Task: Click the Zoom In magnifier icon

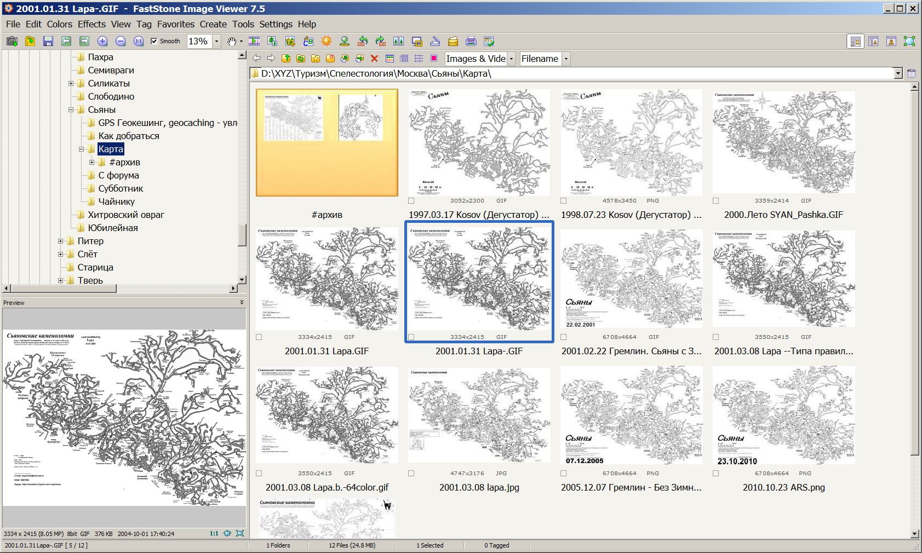Action: click(x=102, y=42)
